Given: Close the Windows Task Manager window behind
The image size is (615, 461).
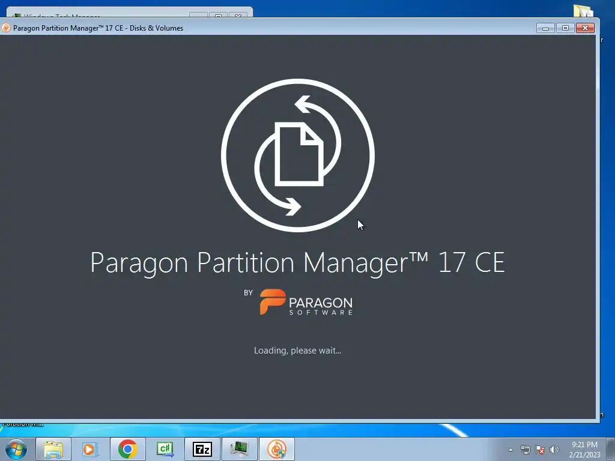Looking at the screenshot, I should coord(238,16).
